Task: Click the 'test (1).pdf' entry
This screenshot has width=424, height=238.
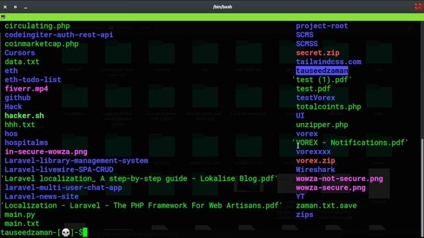Action: click(322, 79)
